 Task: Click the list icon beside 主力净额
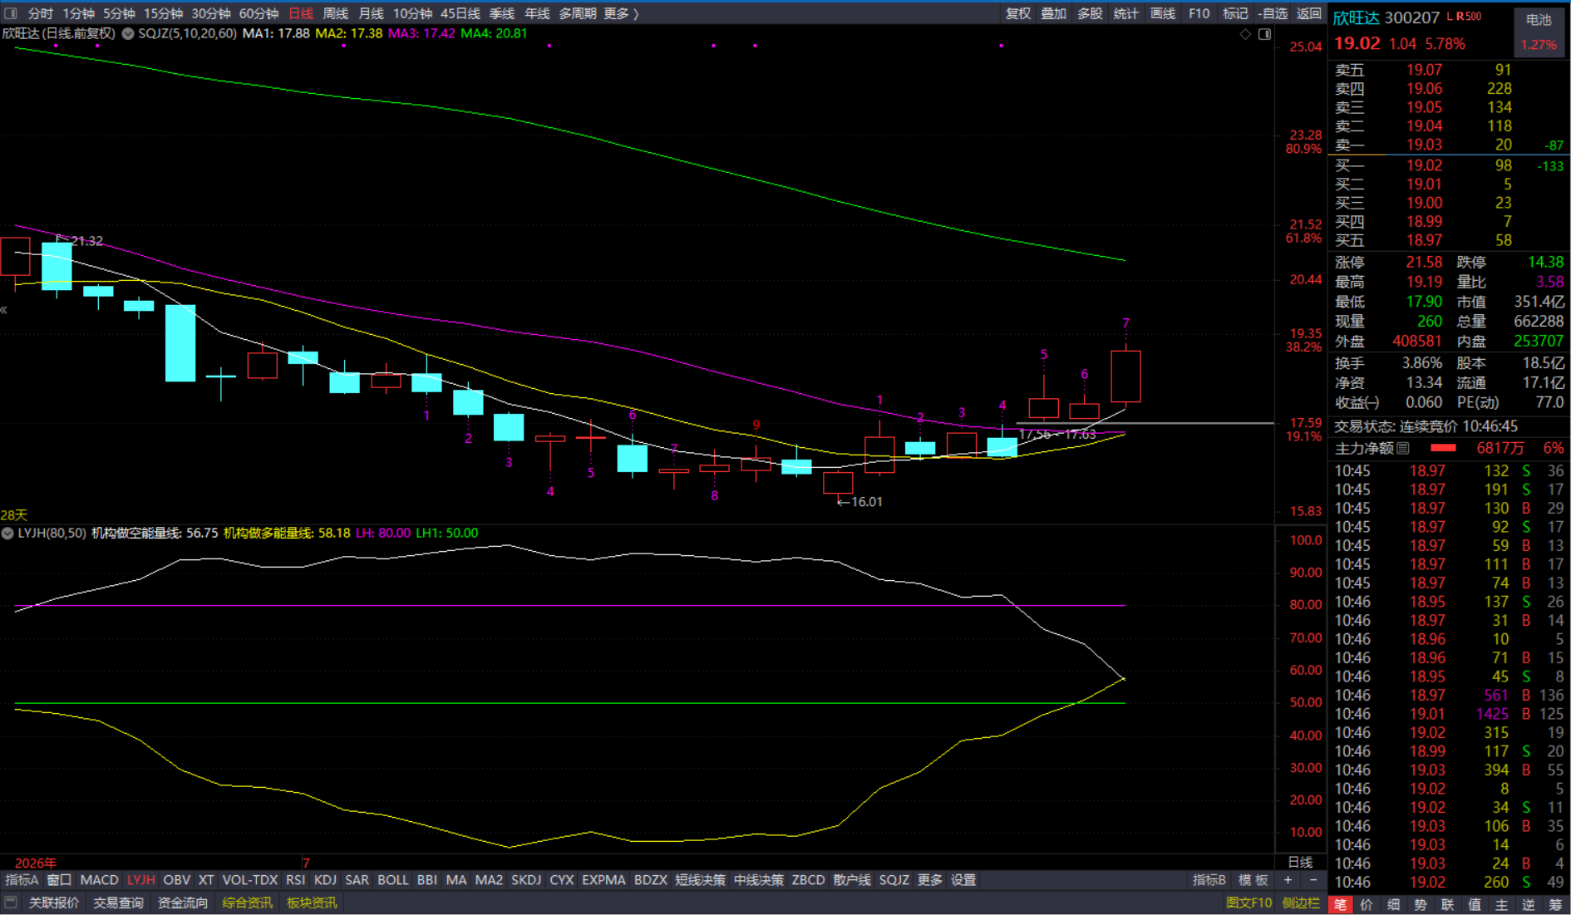1403,449
